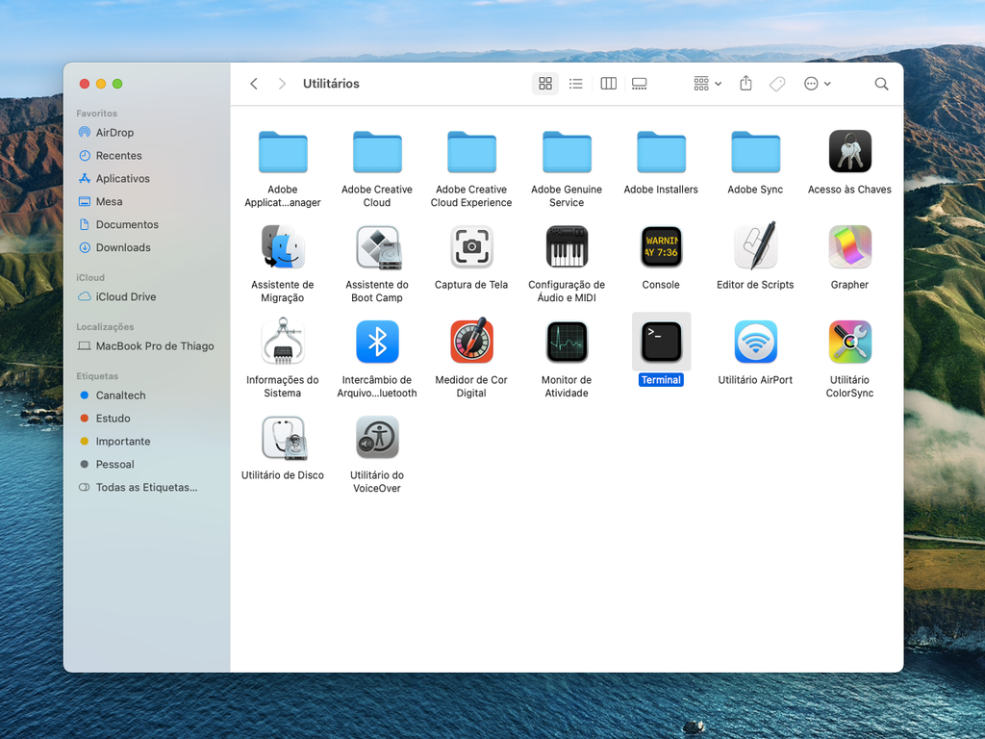Open the Terminal app icon
Image resolution: width=985 pixels, height=739 pixels.
point(661,342)
